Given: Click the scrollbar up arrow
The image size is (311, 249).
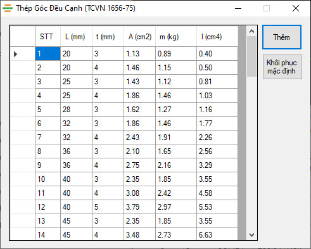Looking at the screenshot, I should 251,31.
